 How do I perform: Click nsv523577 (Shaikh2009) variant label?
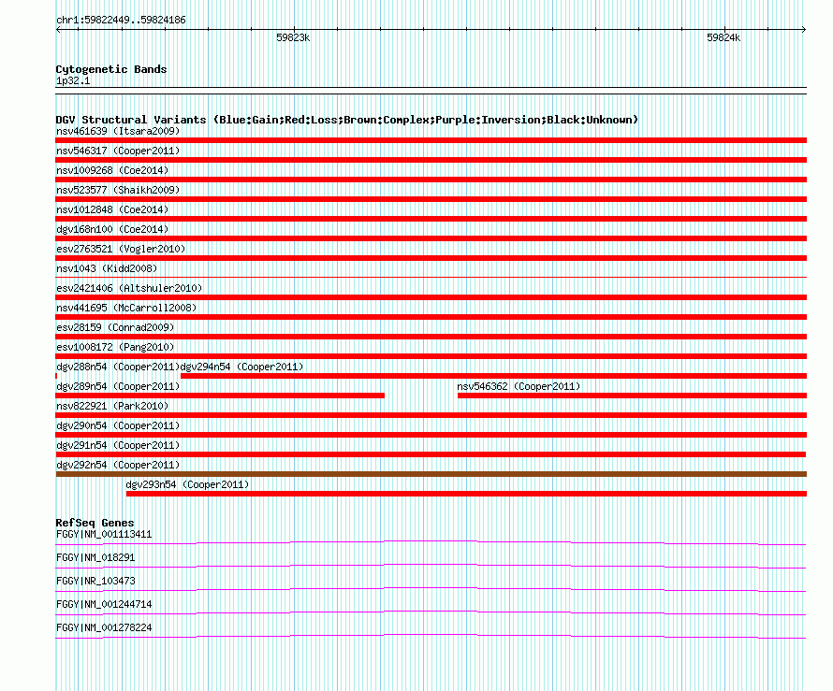coord(118,190)
